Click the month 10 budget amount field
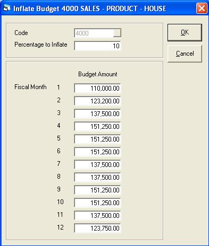Viewport: 209px width, 246px height. [x=97, y=203]
